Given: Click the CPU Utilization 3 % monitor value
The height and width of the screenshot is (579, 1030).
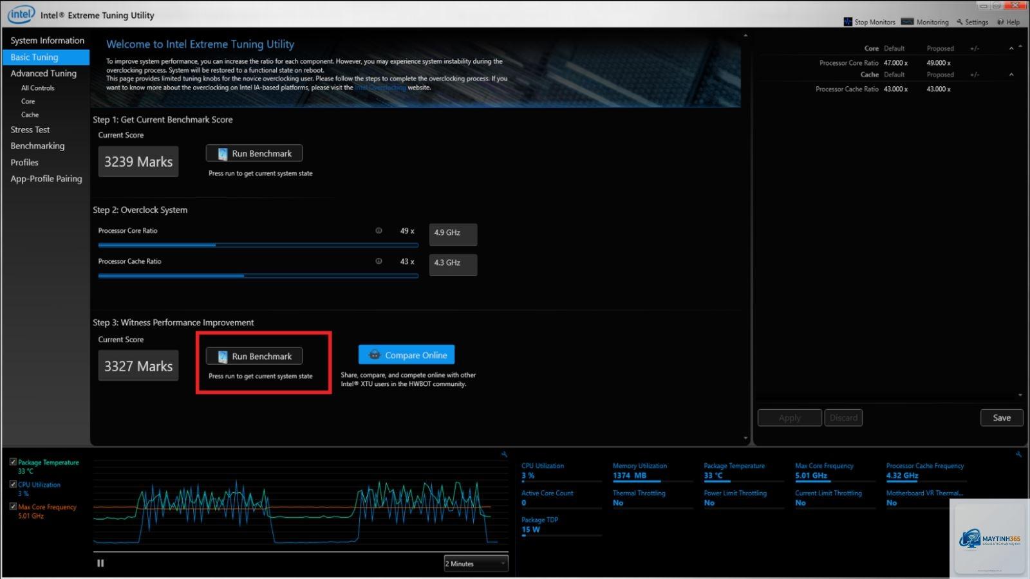Looking at the screenshot, I should 528,475.
